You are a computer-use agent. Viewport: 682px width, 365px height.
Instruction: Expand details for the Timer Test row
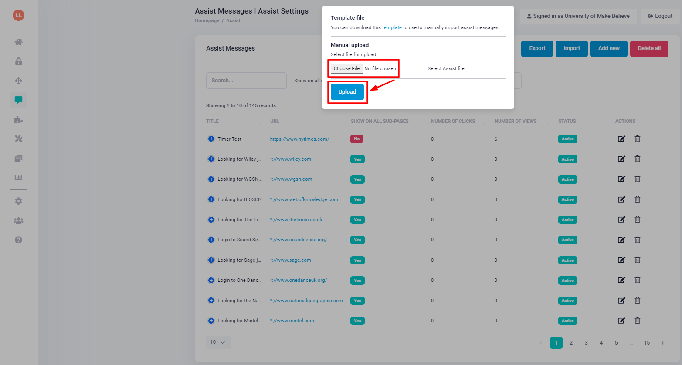(211, 139)
